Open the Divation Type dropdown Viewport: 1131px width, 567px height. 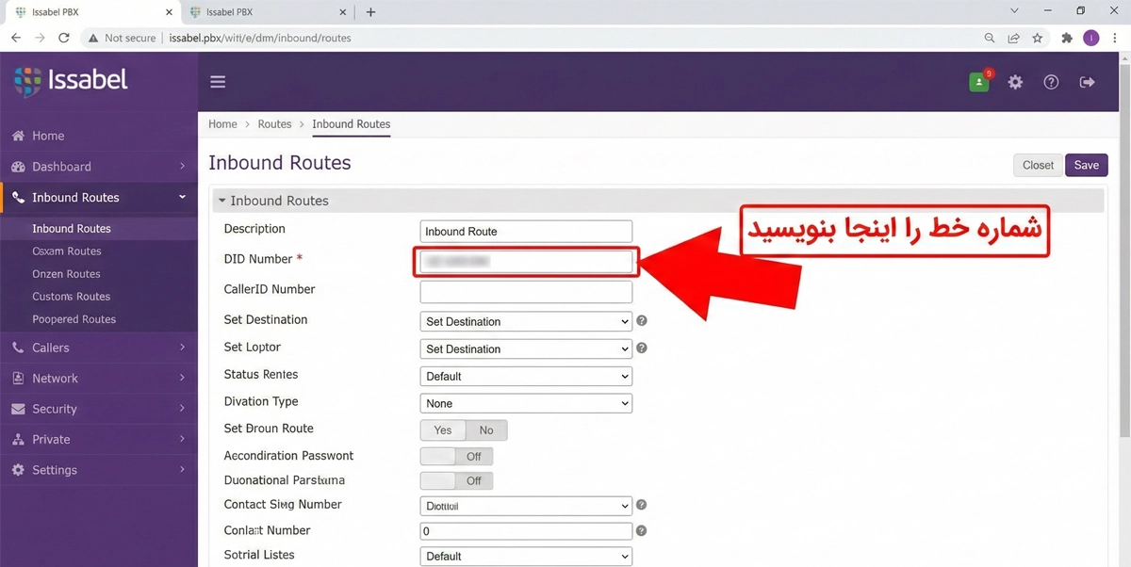[526, 403]
